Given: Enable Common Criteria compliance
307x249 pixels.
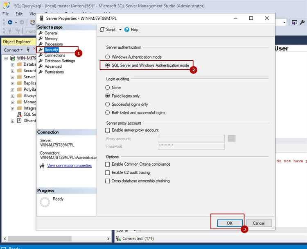Looking at the screenshot, I should coord(108,164).
